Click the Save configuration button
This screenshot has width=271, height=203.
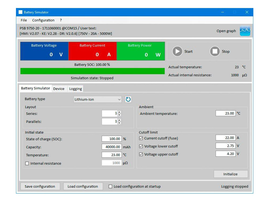40,186
